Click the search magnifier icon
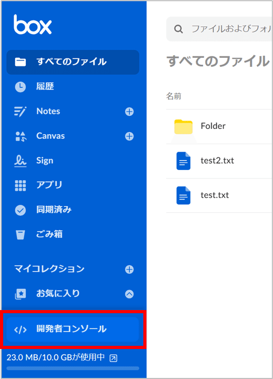 click(178, 29)
